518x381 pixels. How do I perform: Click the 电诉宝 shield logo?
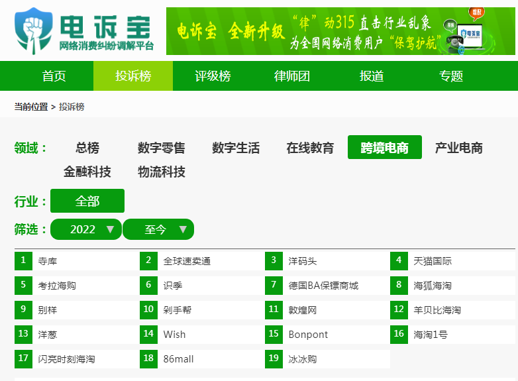click(x=33, y=30)
